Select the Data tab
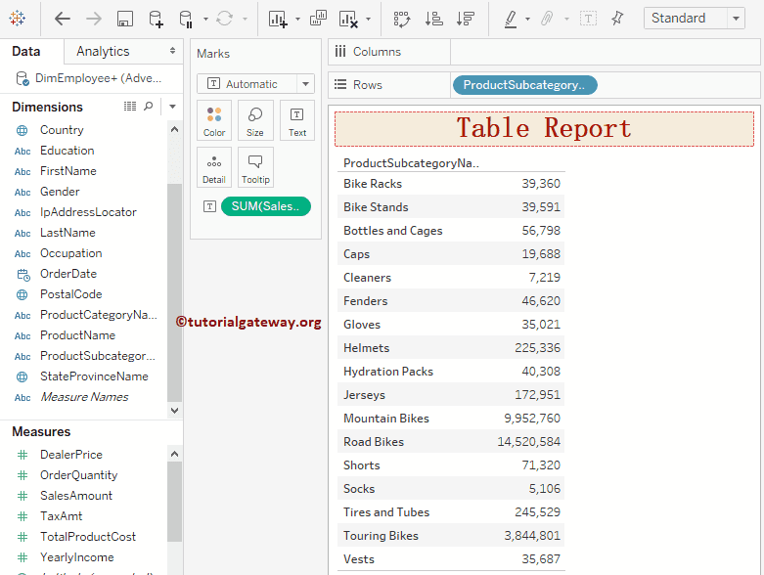Image resolution: width=764 pixels, height=575 pixels. click(26, 51)
